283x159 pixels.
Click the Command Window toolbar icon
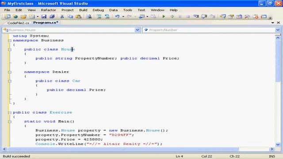pos(264,17)
